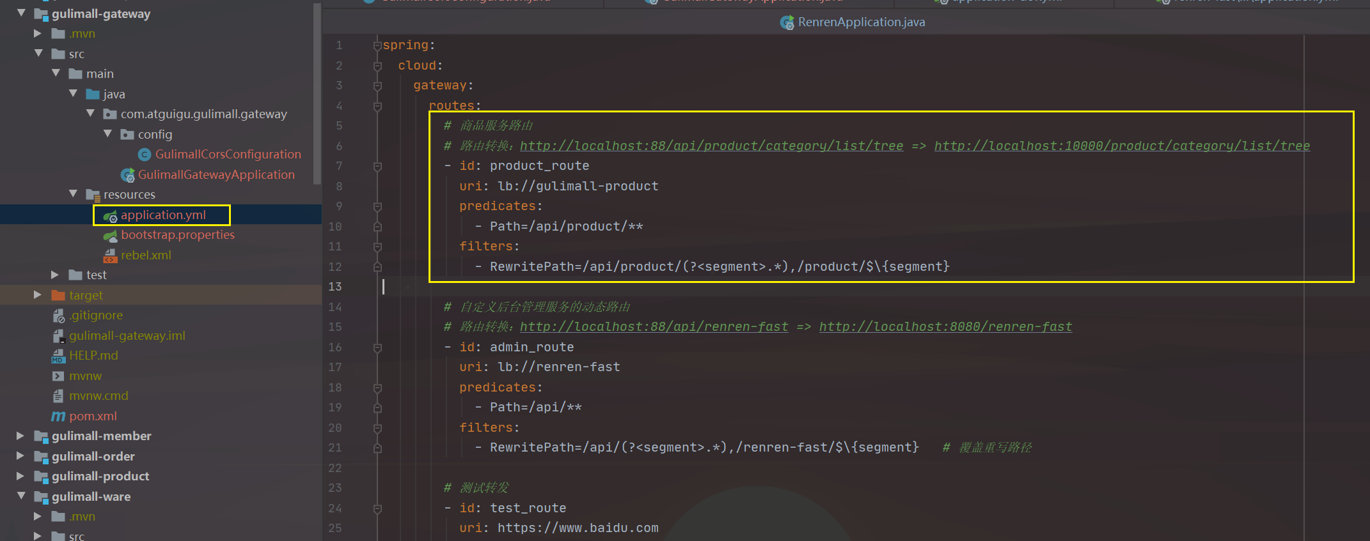Place cursor on 'uri: lb://renren-fast' line
The height and width of the screenshot is (541, 1370).
[x=539, y=367]
